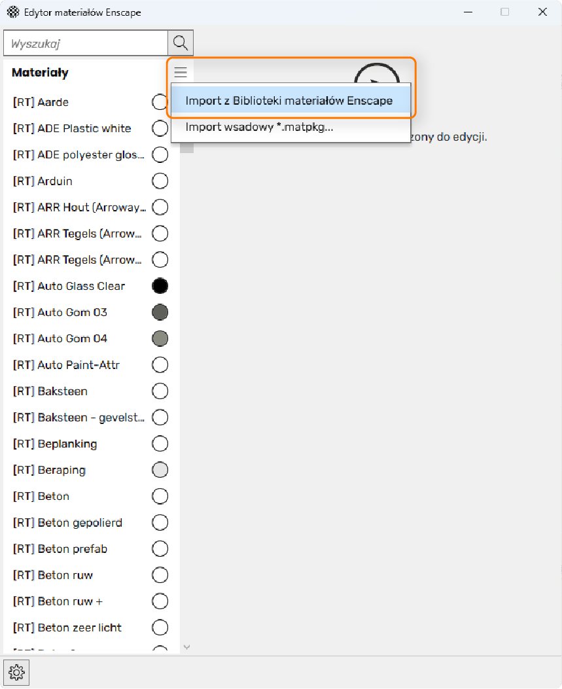Choose Import z Biblioteki materiałów Enscape
The height and width of the screenshot is (689, 562).
(x=290, y=101)
